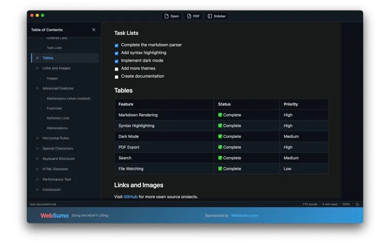Expand HTML Elements triangle

[38, 169]
